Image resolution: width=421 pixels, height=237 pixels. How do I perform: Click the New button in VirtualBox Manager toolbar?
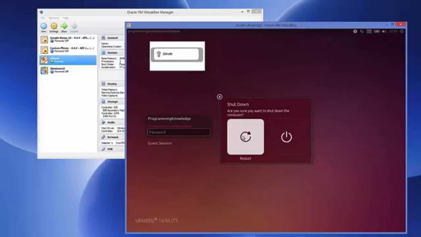point(44,28)
